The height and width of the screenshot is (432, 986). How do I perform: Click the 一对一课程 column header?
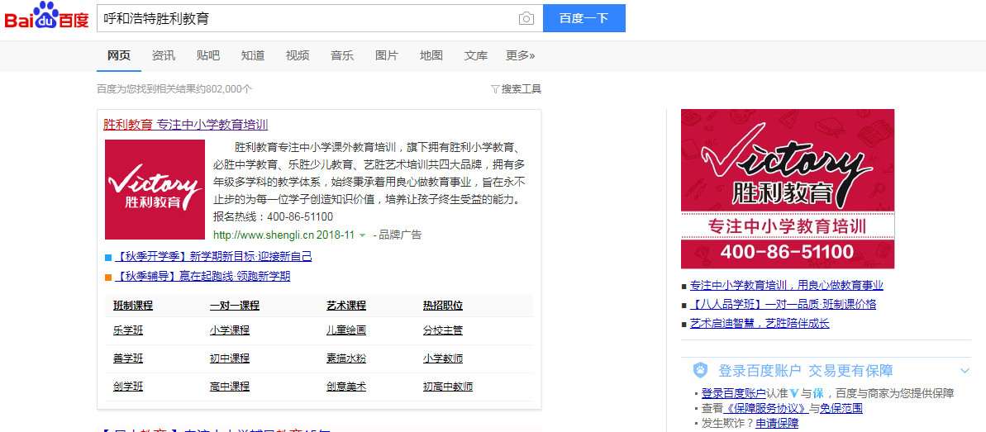[x=235, y=306]
